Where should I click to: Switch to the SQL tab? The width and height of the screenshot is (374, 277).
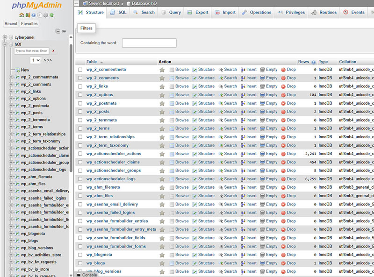point(118,13)
